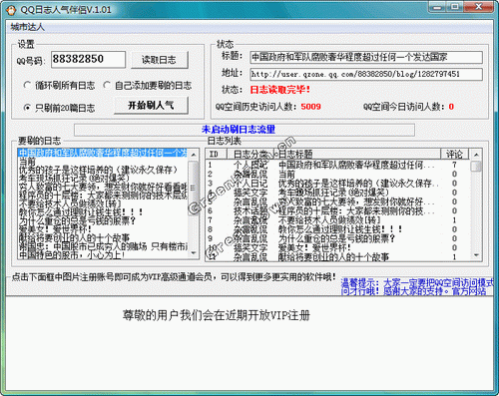The width and height of the screenshot is (499, 396).
Task: Select table row 1 个人日记
Action: pos(337,165)
